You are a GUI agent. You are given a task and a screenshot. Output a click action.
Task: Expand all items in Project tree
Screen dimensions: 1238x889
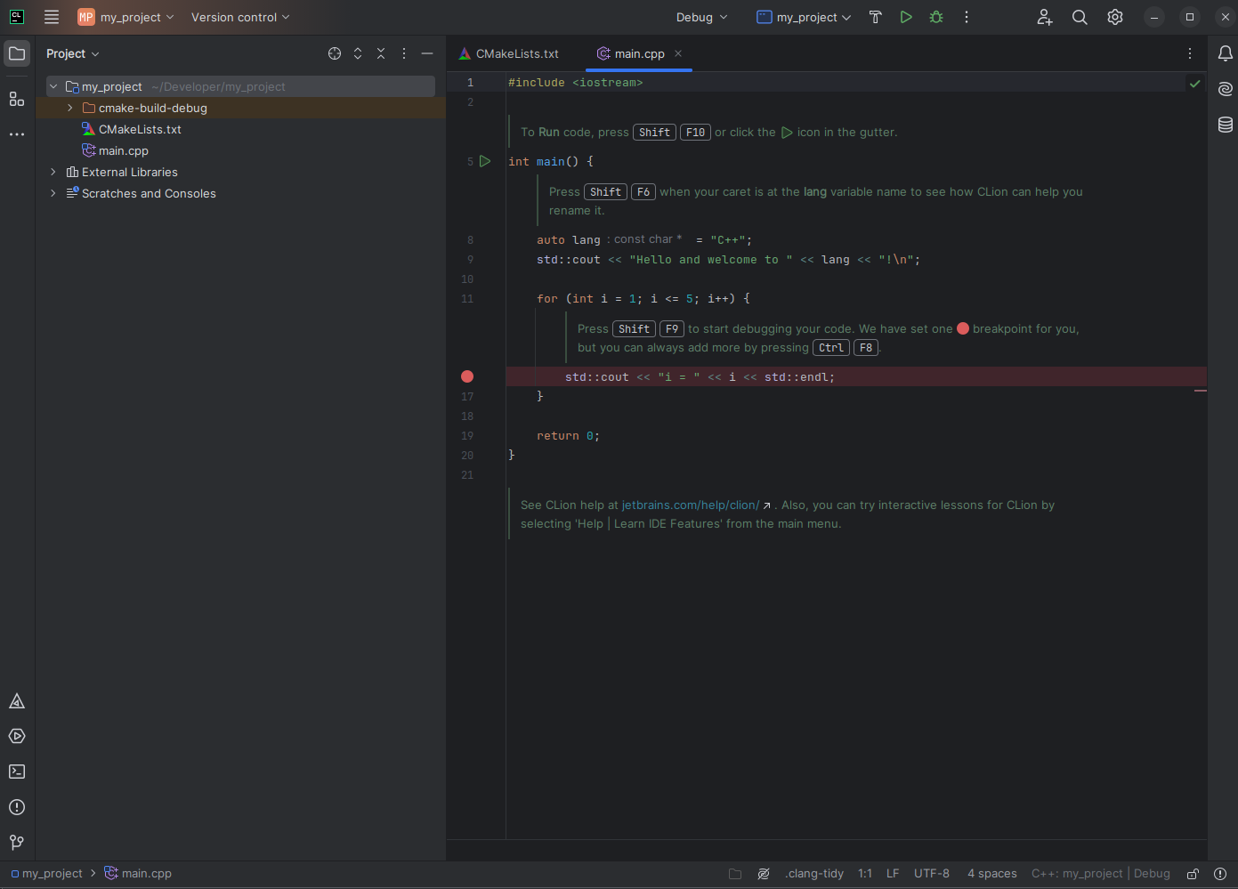[358, 53]
